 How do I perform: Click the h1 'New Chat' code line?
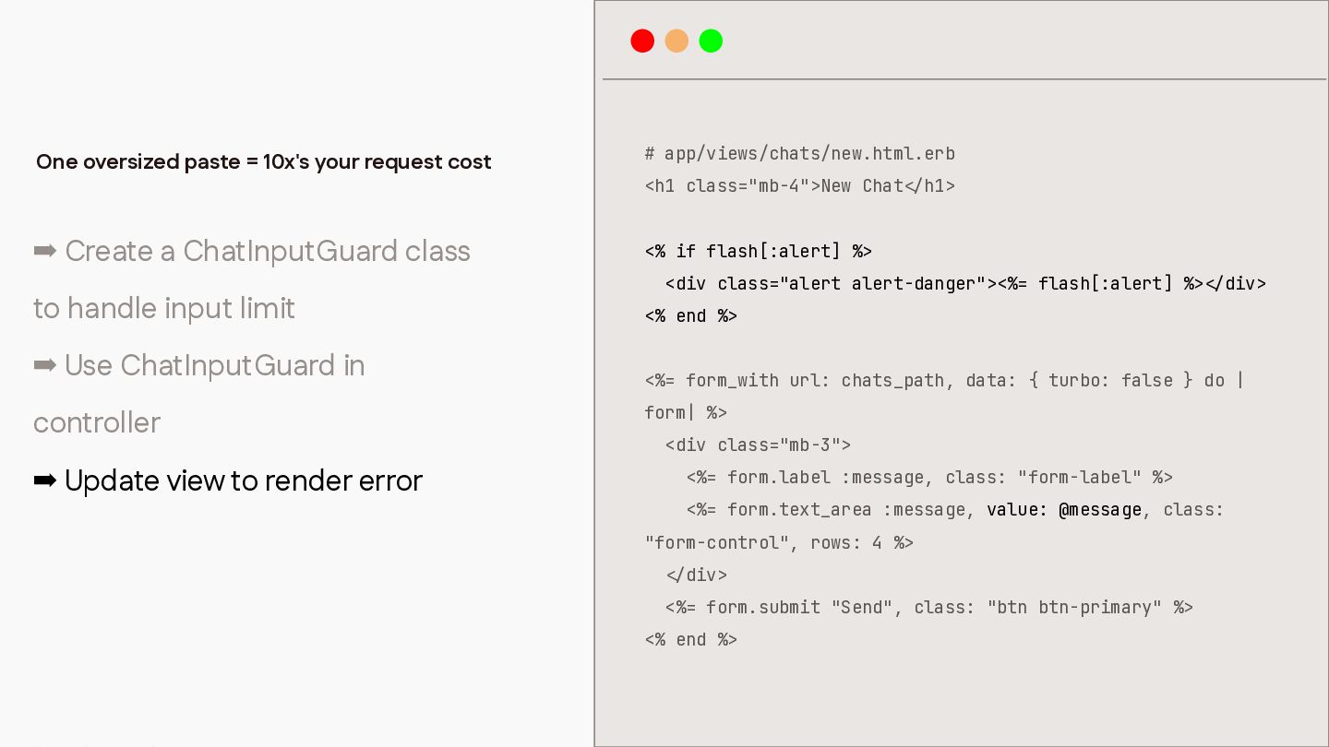(x=800, y=186)
